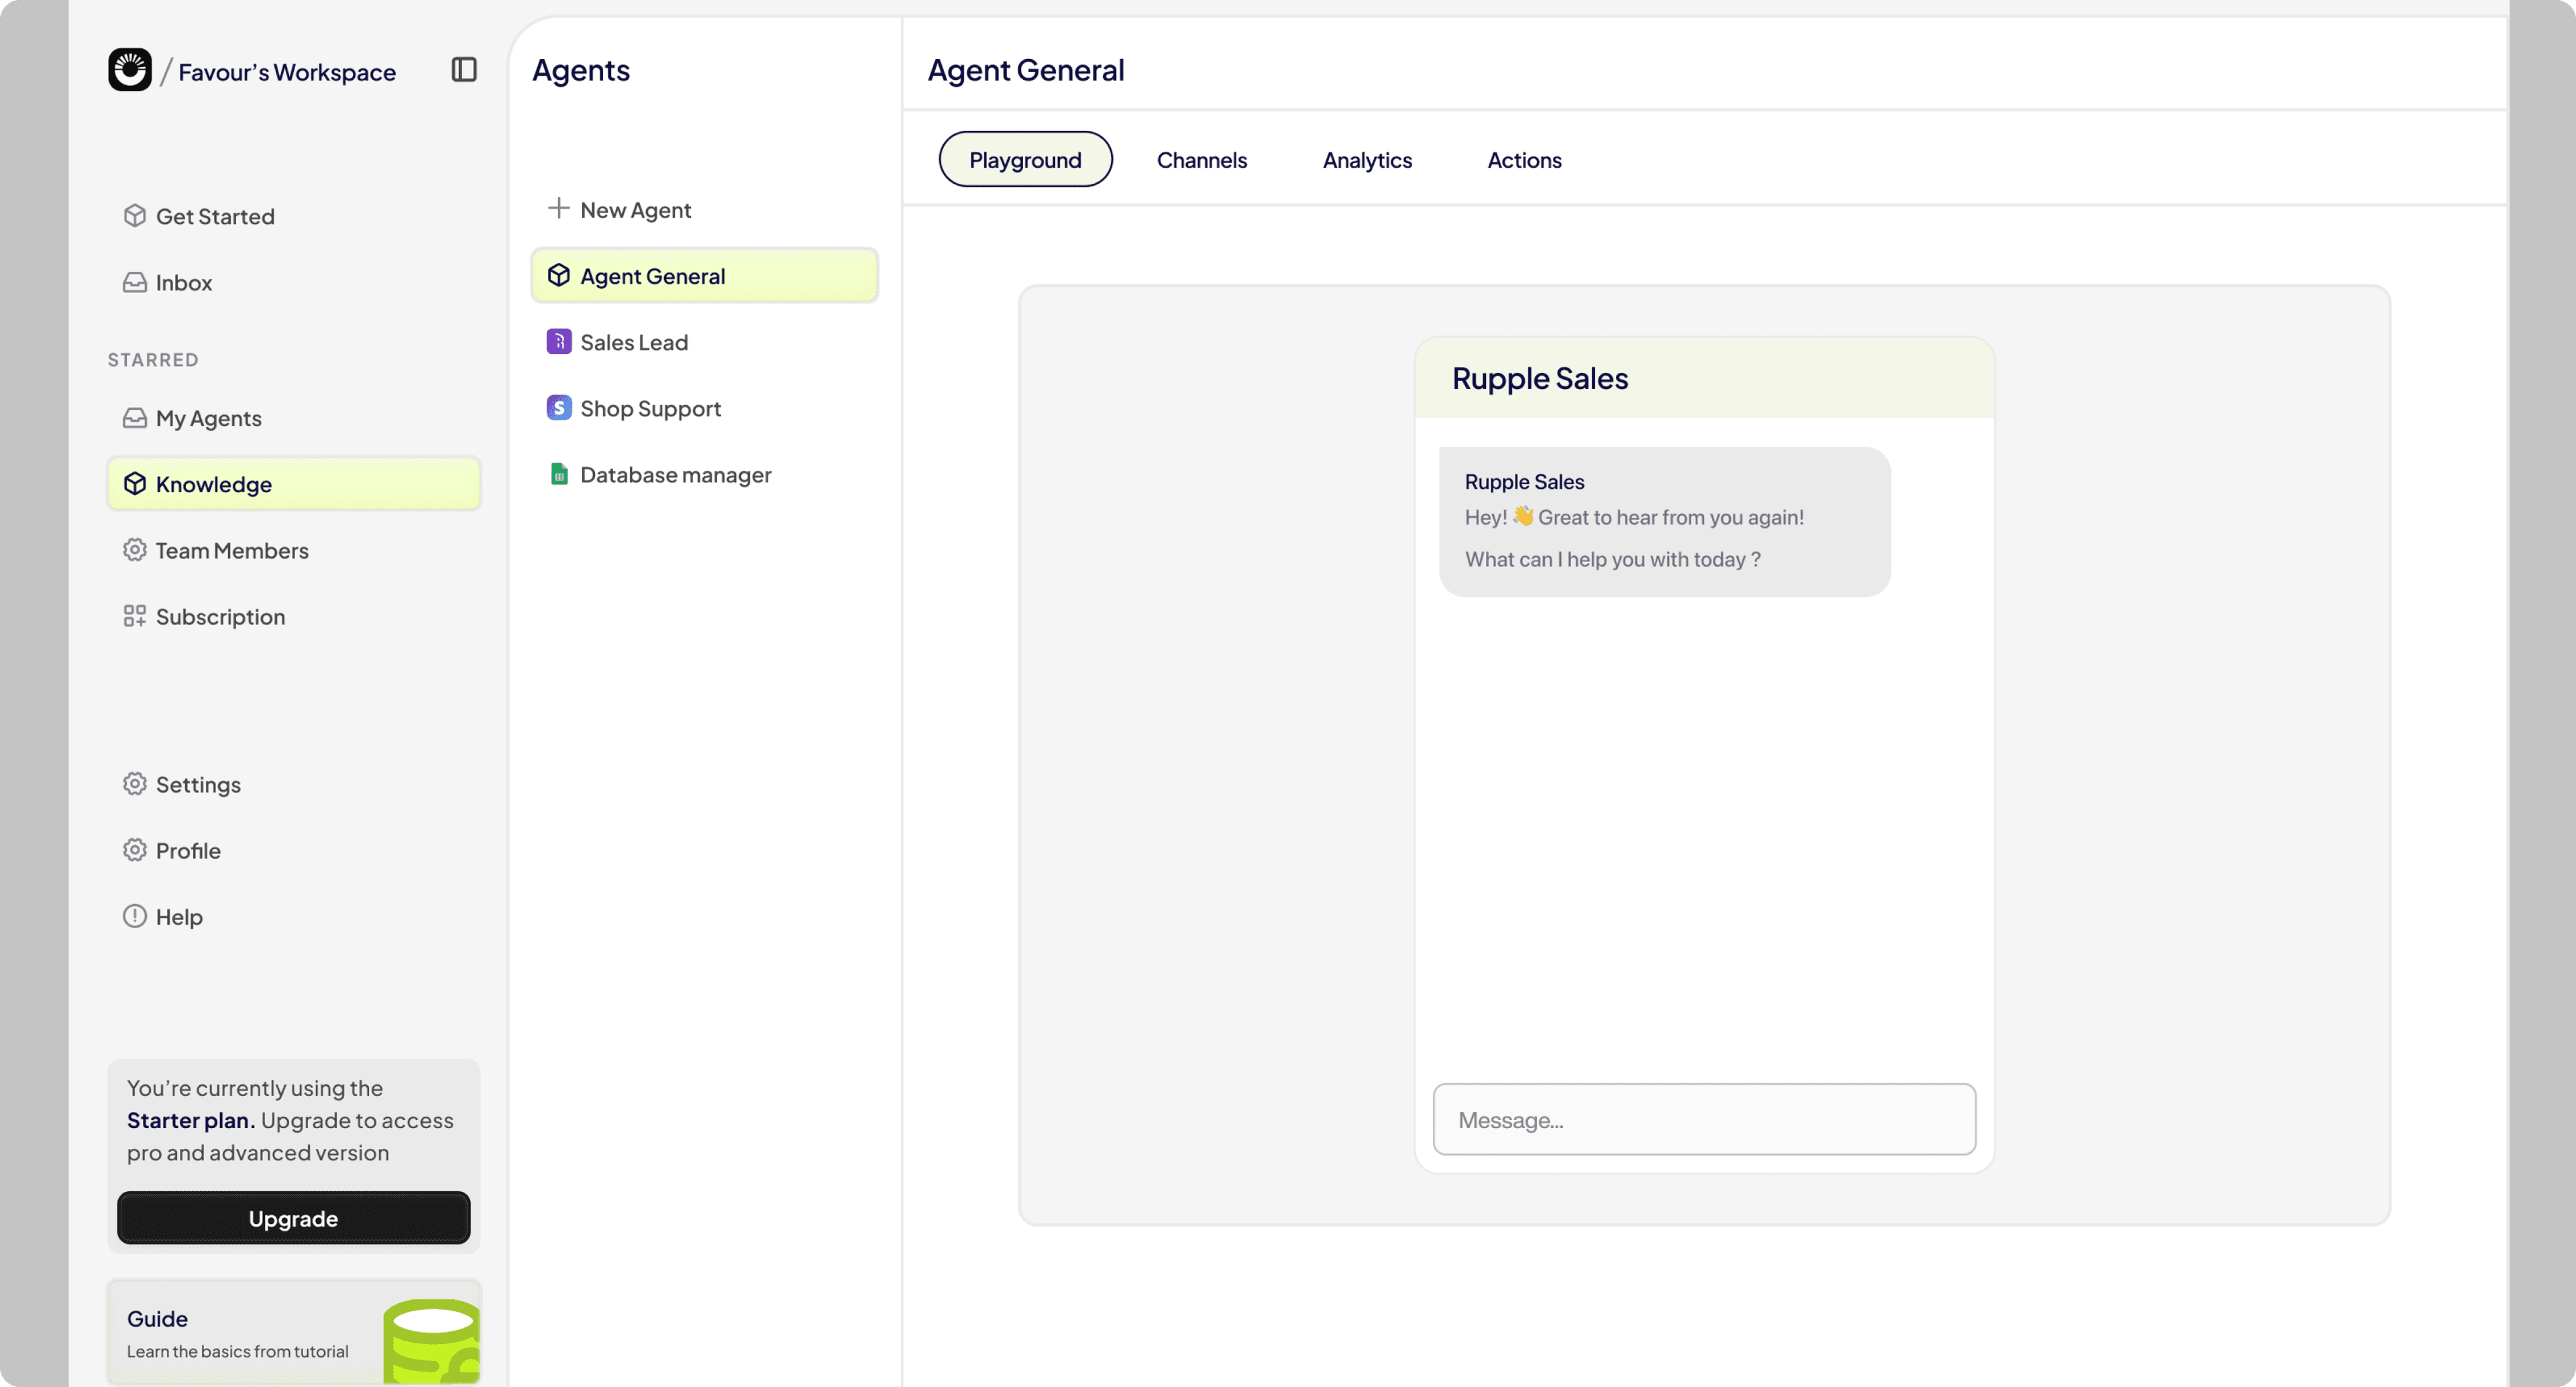The width and height of the screenshot is (2576, 1387).
Task: Click the Subscription label
Action: [x=220, y=617]
